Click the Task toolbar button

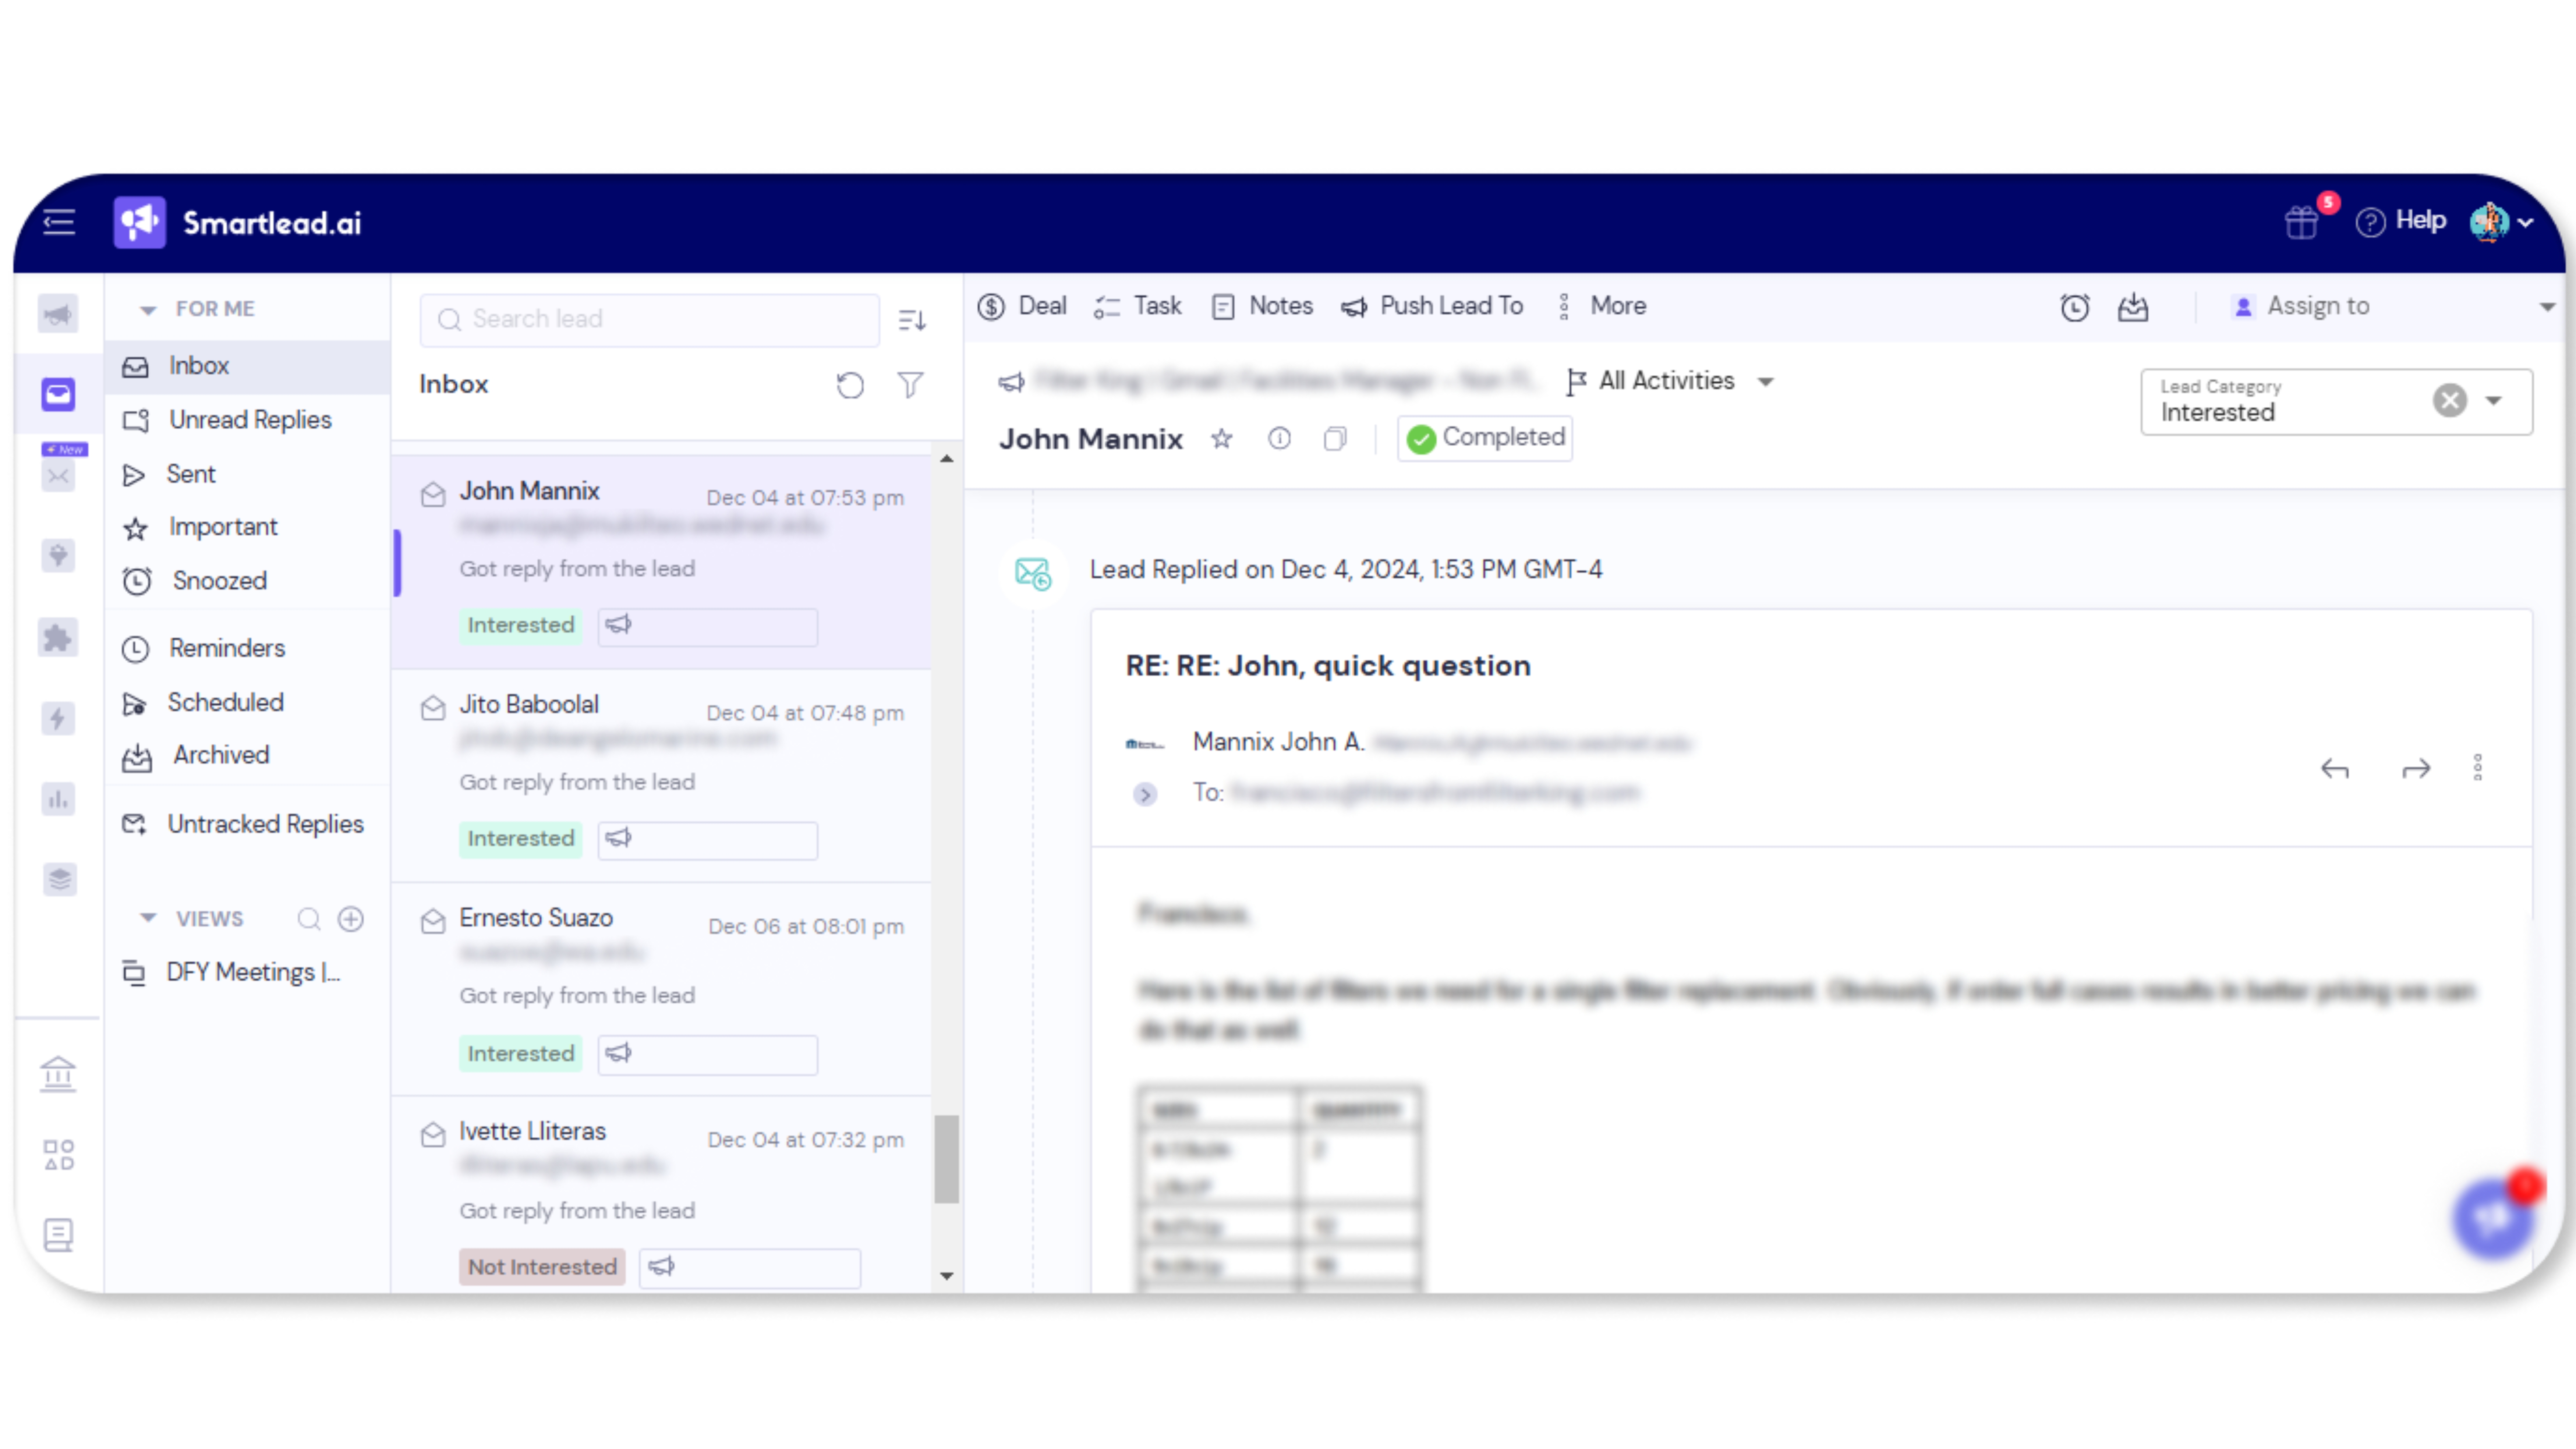pos(1137,306)
